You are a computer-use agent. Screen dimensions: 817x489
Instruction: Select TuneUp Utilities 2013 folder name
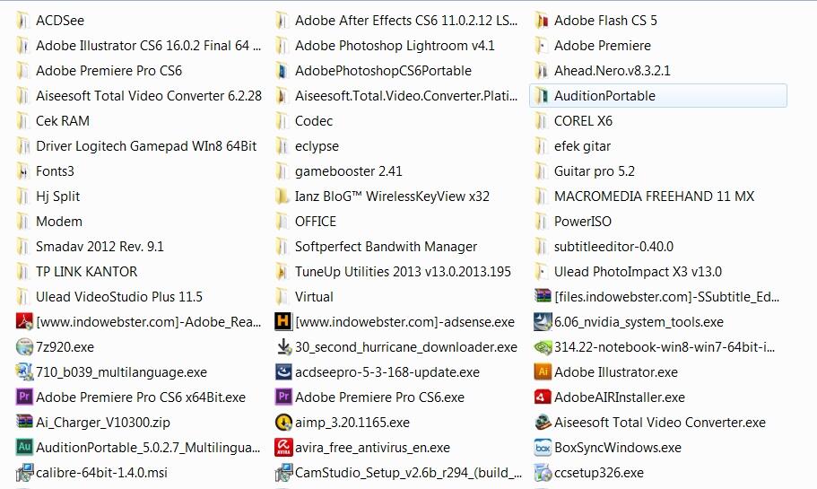[x=403, y=272]
